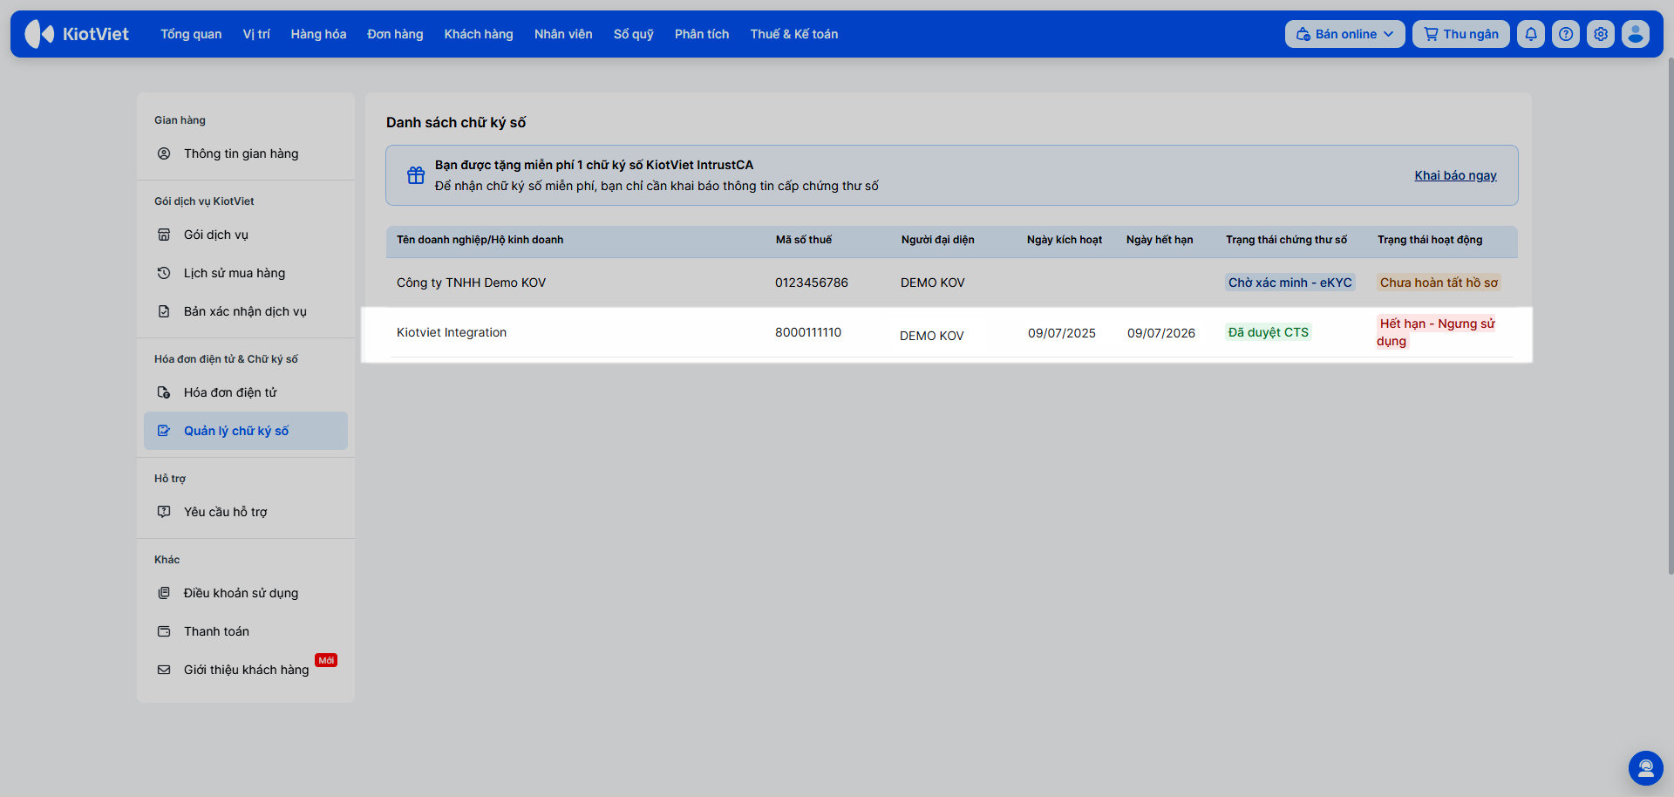Viewport: 1674px width, 797px height.
Task: Select Quản lý chữ ký số
Action: tap(246, 431)
